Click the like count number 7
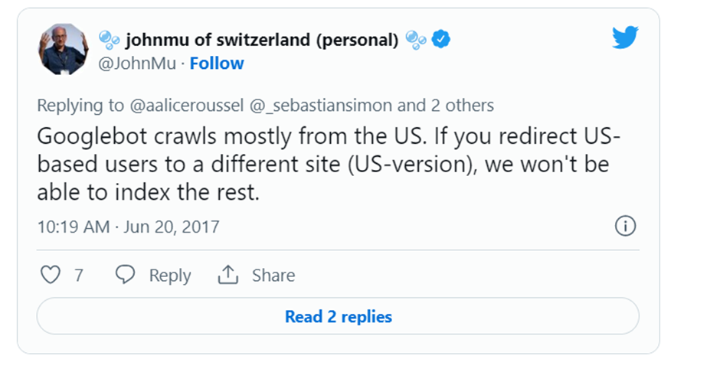 [79, 276]
